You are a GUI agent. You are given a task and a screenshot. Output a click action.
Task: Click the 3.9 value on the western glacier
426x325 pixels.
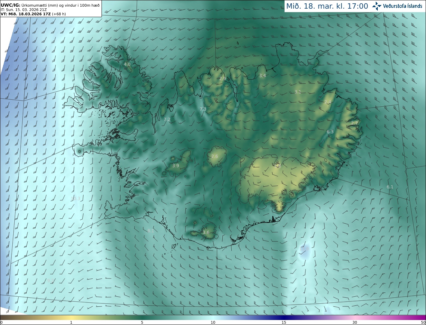click(176, 166)
